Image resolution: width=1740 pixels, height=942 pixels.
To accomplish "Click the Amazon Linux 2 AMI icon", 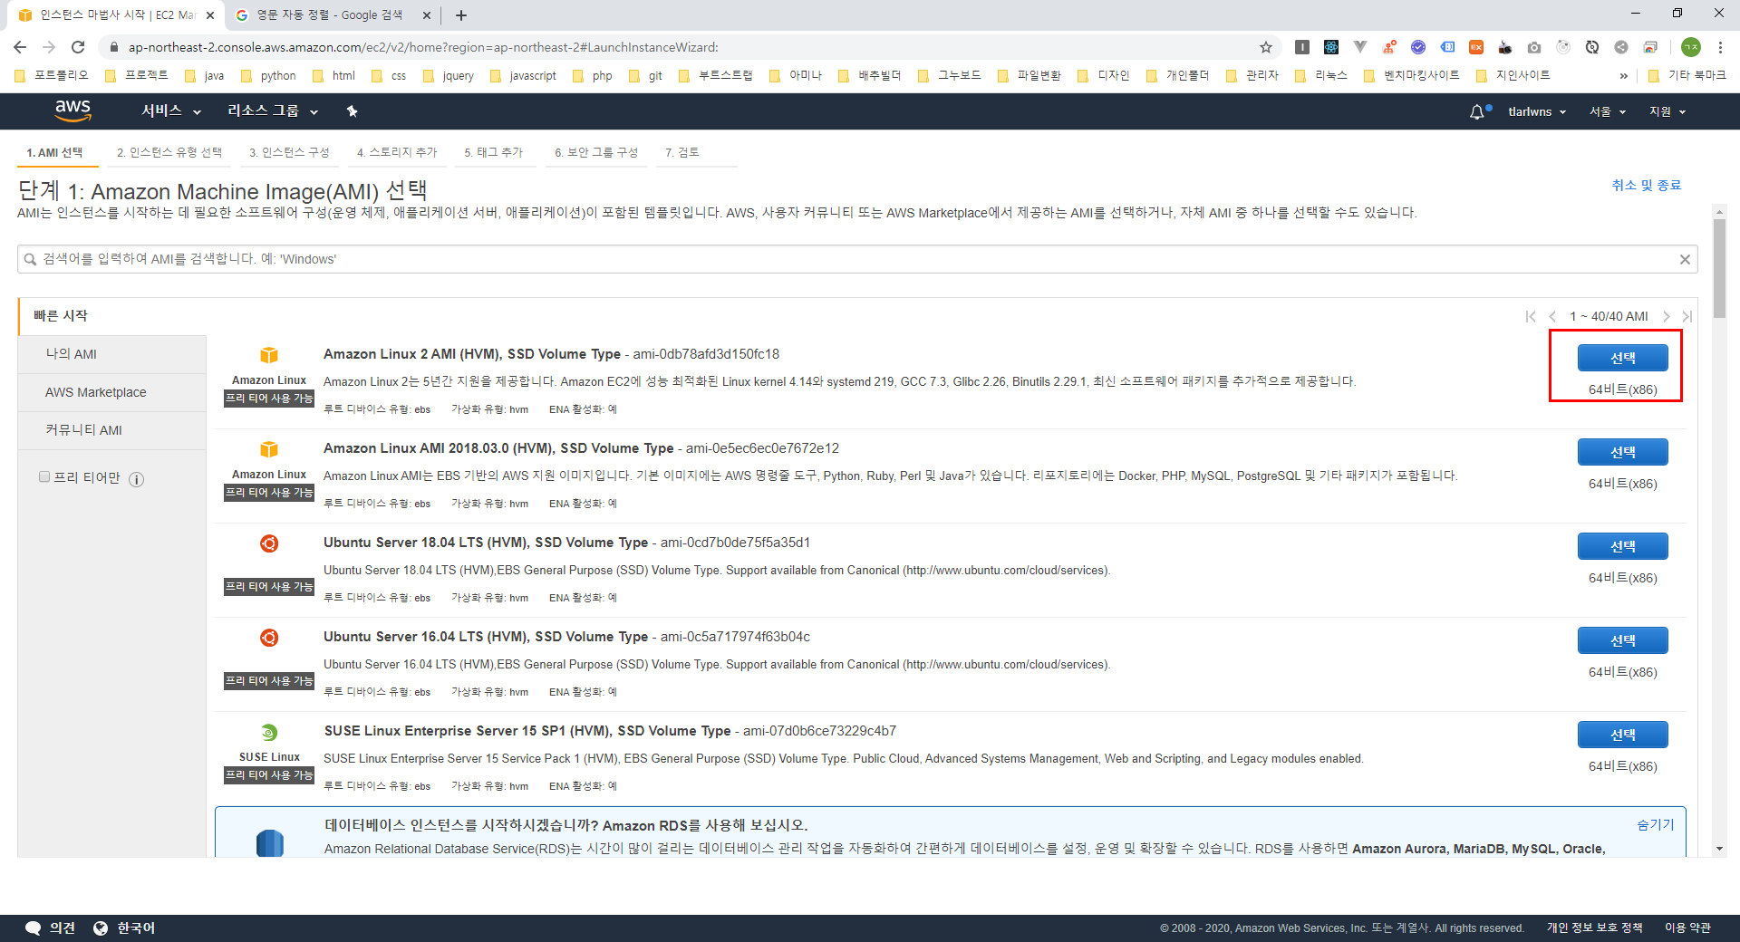I will click(269, 355).
